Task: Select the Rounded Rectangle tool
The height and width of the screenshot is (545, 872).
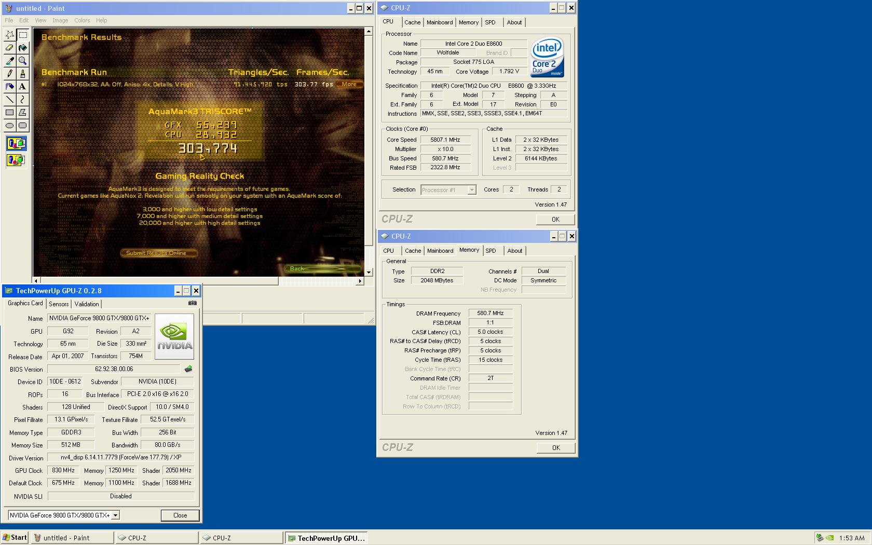Action: (23, 125)
